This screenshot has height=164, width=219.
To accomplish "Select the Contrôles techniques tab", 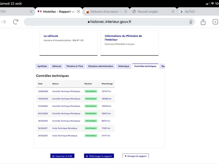I will point(145,66).
